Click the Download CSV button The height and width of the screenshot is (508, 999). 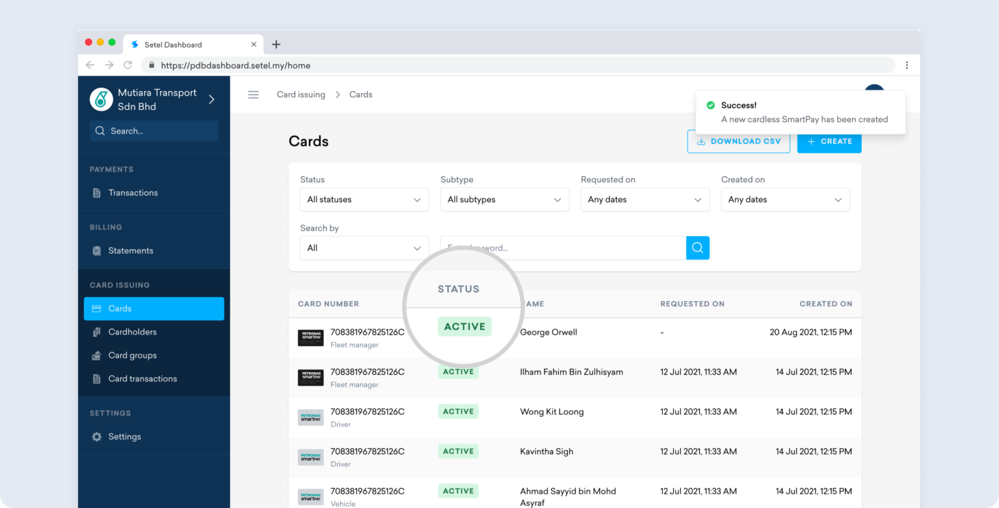[738, 141]
